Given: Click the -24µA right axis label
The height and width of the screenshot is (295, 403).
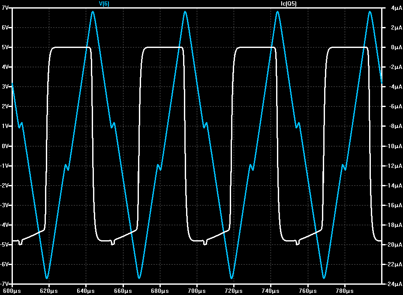Looking at the screenshot, I should [x=394, y=284].
